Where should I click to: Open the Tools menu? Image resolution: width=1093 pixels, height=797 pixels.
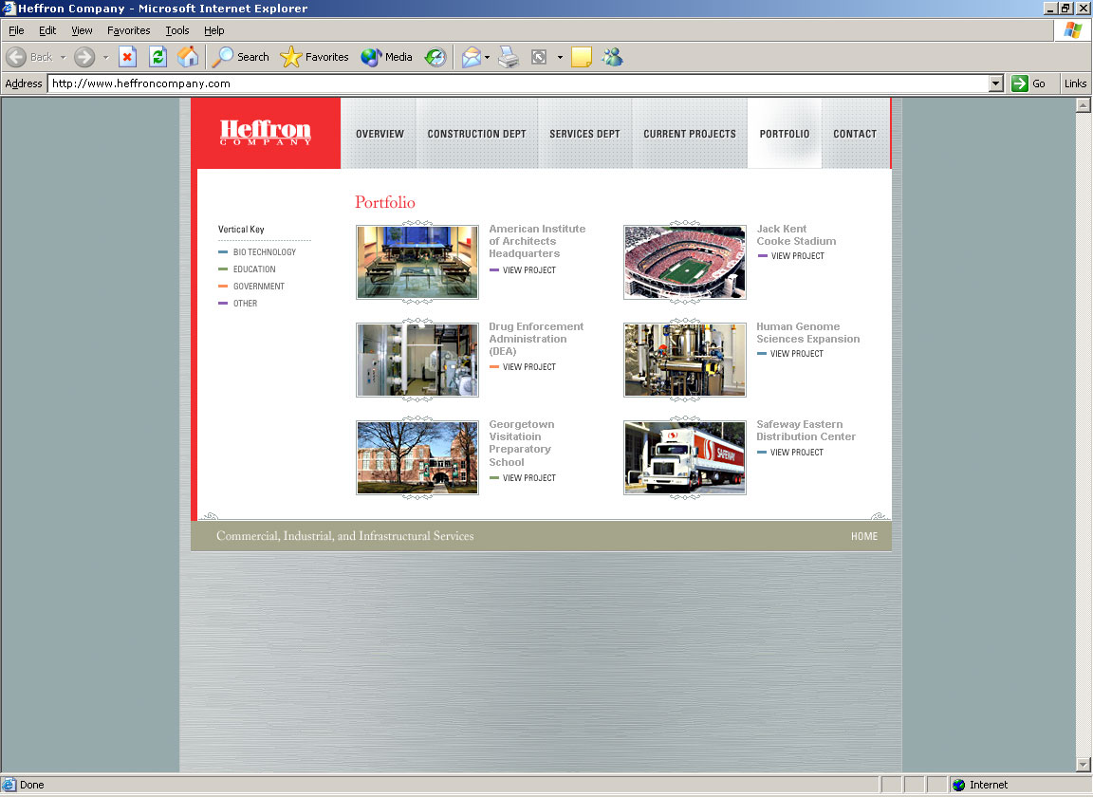click(176, 30)
